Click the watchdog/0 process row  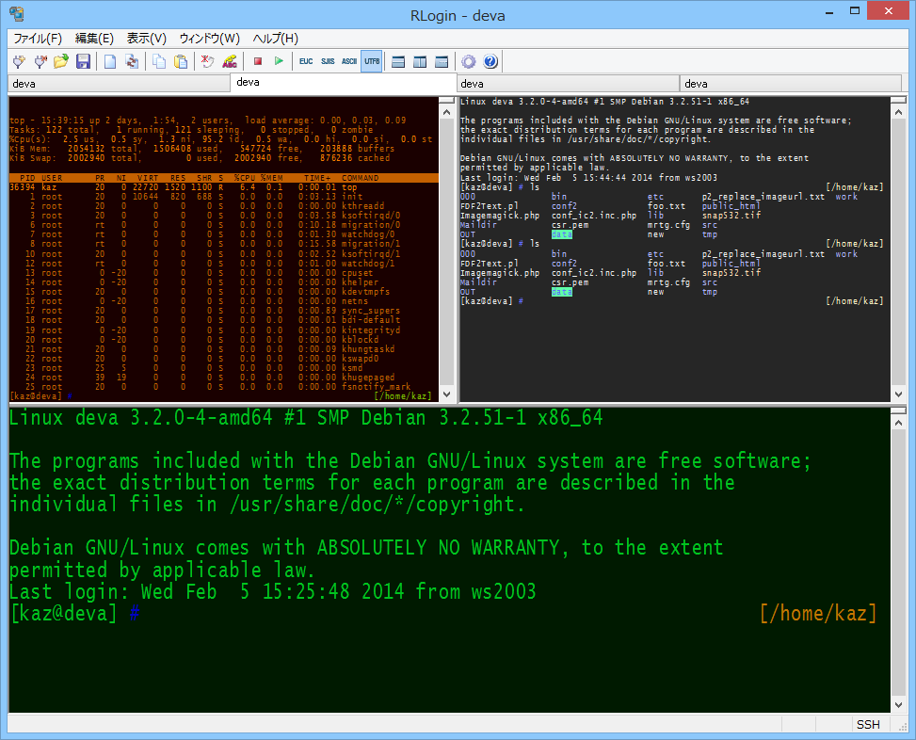point(224,234)
